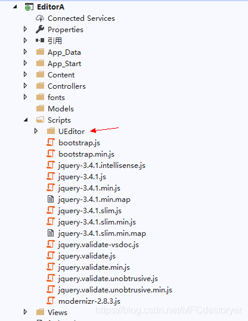Image resolution: width=248 pixels, height=321 pixels.
Task: Click the jquery-3.4.1.intellisense.js file icon
Action: [51, 165]
